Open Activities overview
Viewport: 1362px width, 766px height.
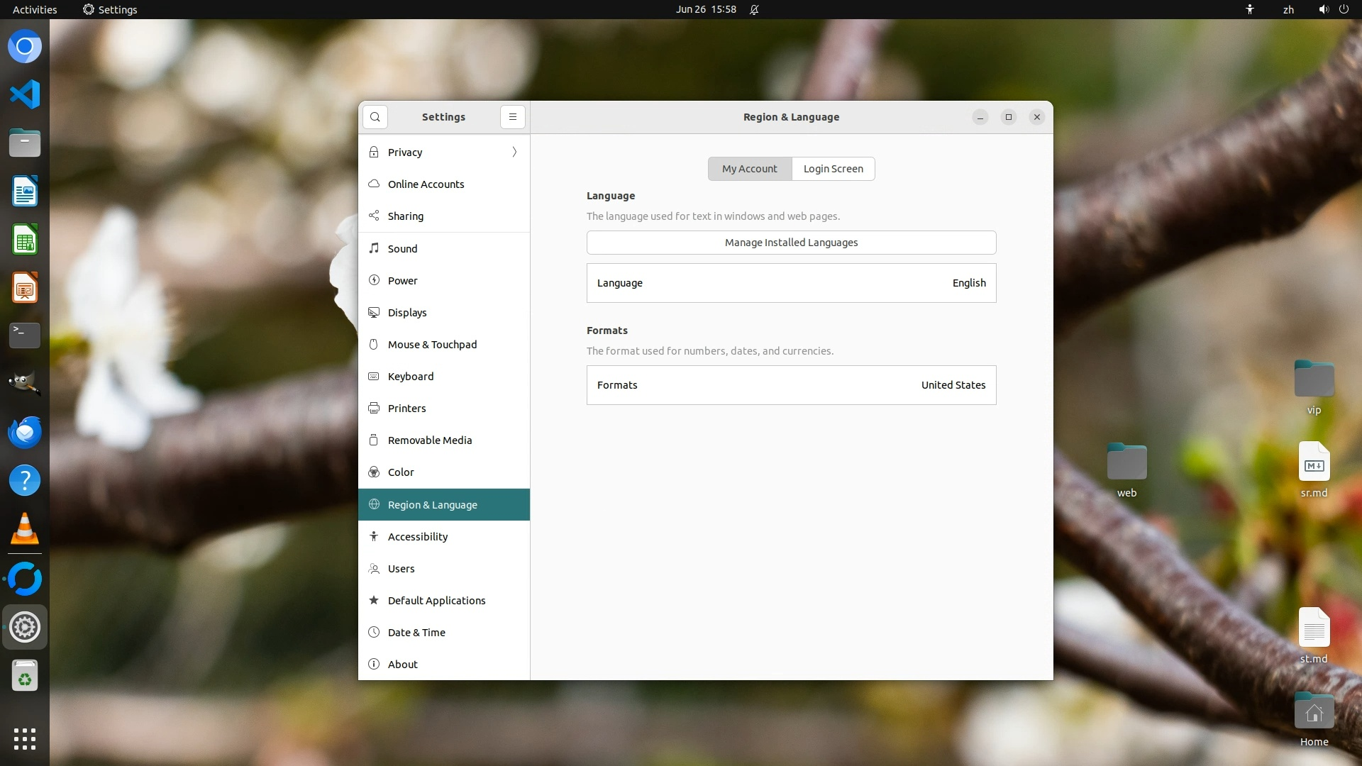pyautogui.click(x=35, y=10)
